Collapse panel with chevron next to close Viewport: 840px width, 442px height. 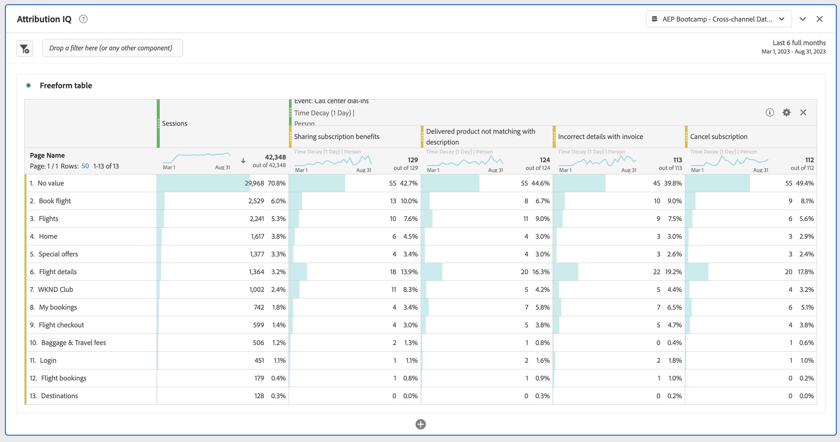803,19
